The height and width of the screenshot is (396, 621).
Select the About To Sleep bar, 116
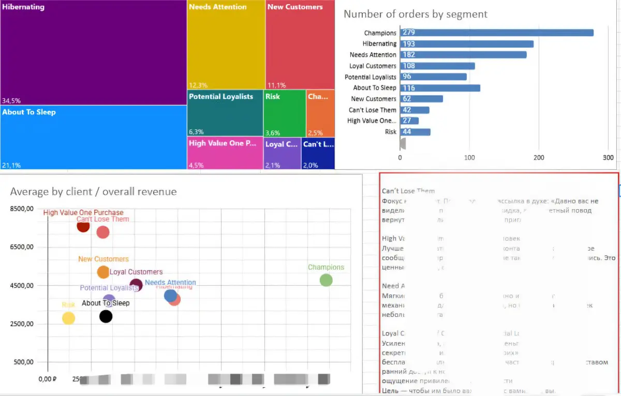(440, 88)
